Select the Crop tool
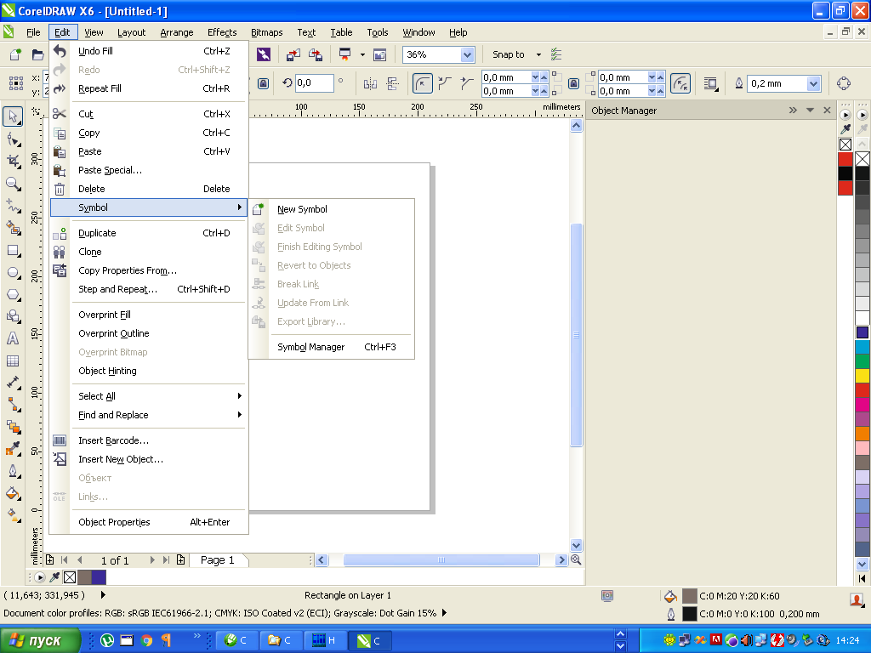Screen dimensions: 871x653 click(x=13, y=162)
